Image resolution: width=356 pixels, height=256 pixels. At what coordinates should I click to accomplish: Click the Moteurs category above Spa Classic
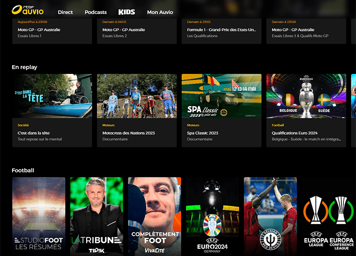[193, 125]
